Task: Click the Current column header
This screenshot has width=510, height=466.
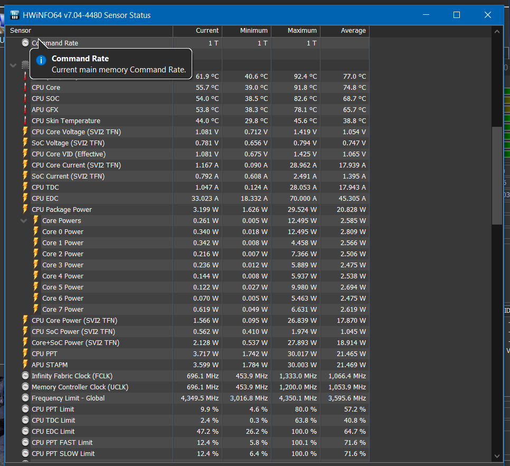Action: point(197,31)
